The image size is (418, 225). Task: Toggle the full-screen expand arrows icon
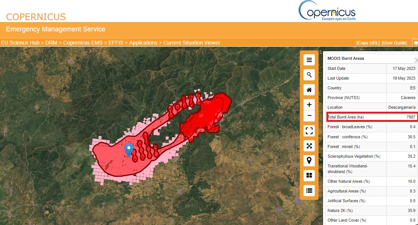[x=309, y=146]
